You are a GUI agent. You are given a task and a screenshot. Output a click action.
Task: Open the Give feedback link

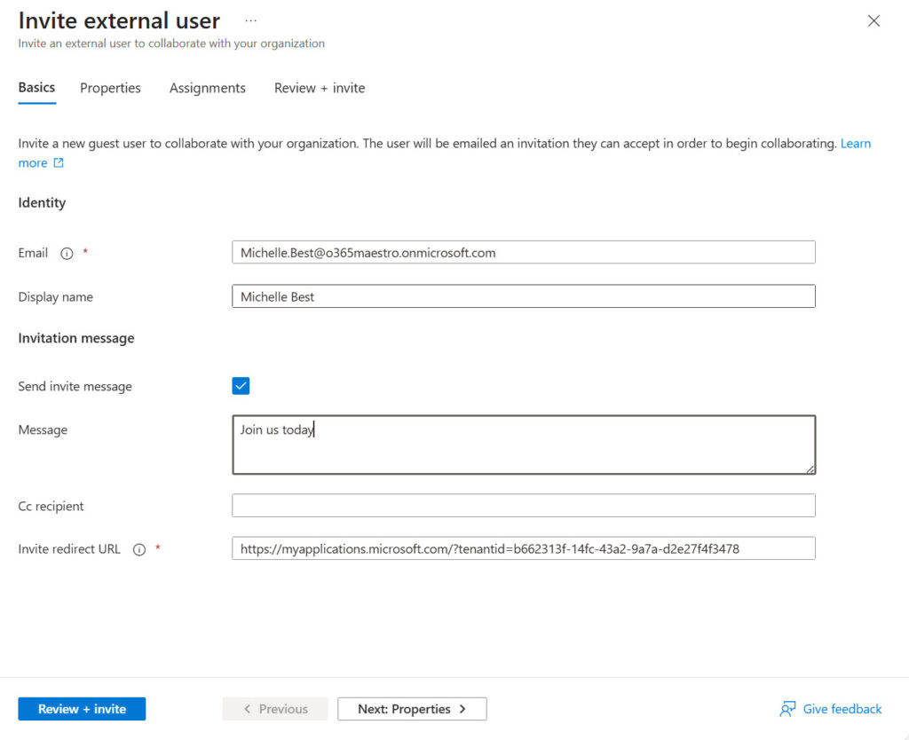tap(842, 709)
